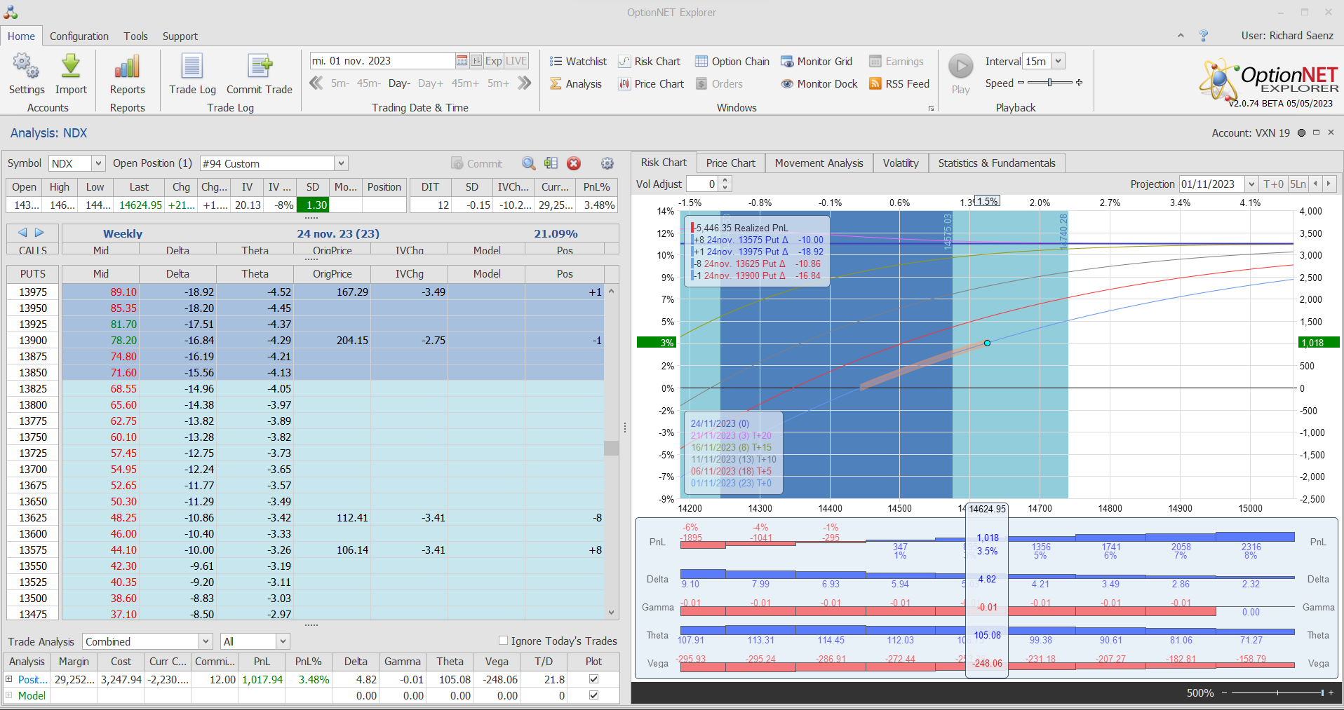This screenshot has width=1344, height=710.
Task: Click the magnifier search icon in Analysis
Action: point(529,163)
